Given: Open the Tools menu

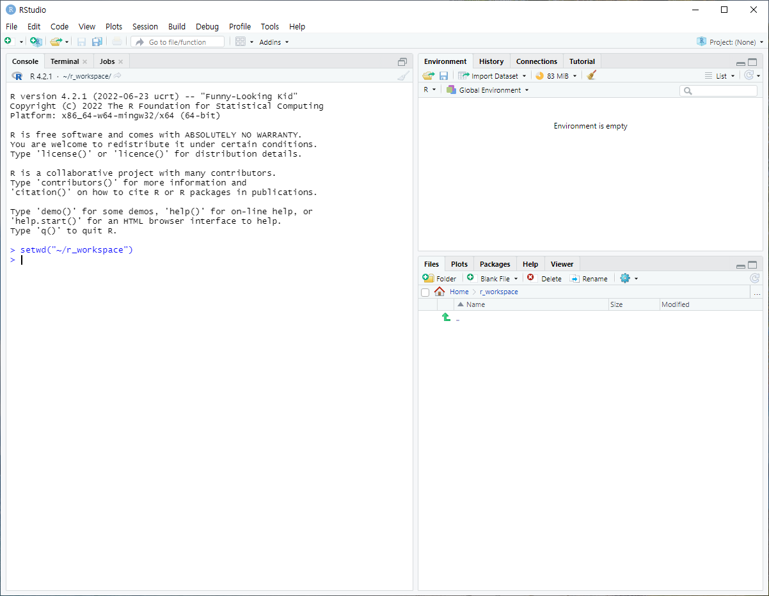Looking at the screenshot, I should tap(270, 27).
